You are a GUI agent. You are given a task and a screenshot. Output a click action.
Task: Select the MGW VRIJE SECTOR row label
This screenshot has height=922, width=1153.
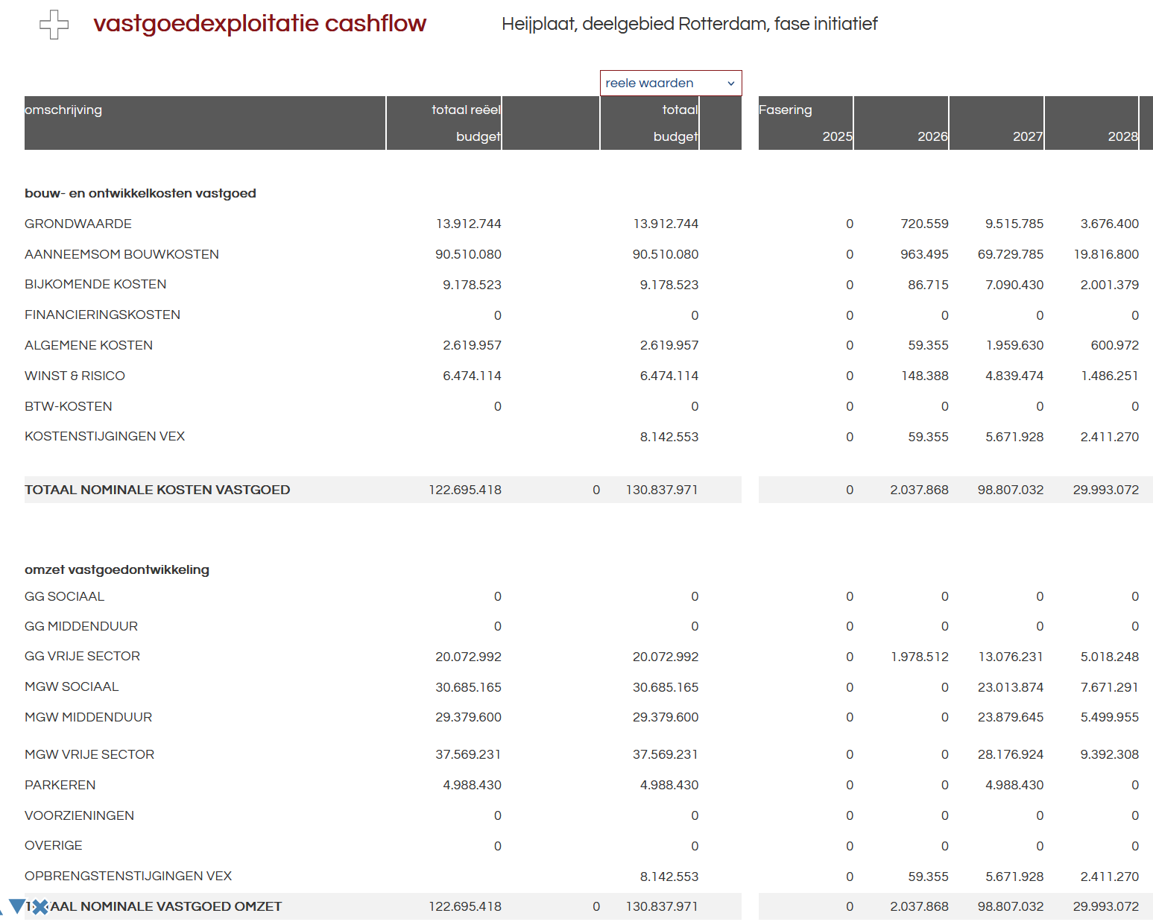click(89, 754)
